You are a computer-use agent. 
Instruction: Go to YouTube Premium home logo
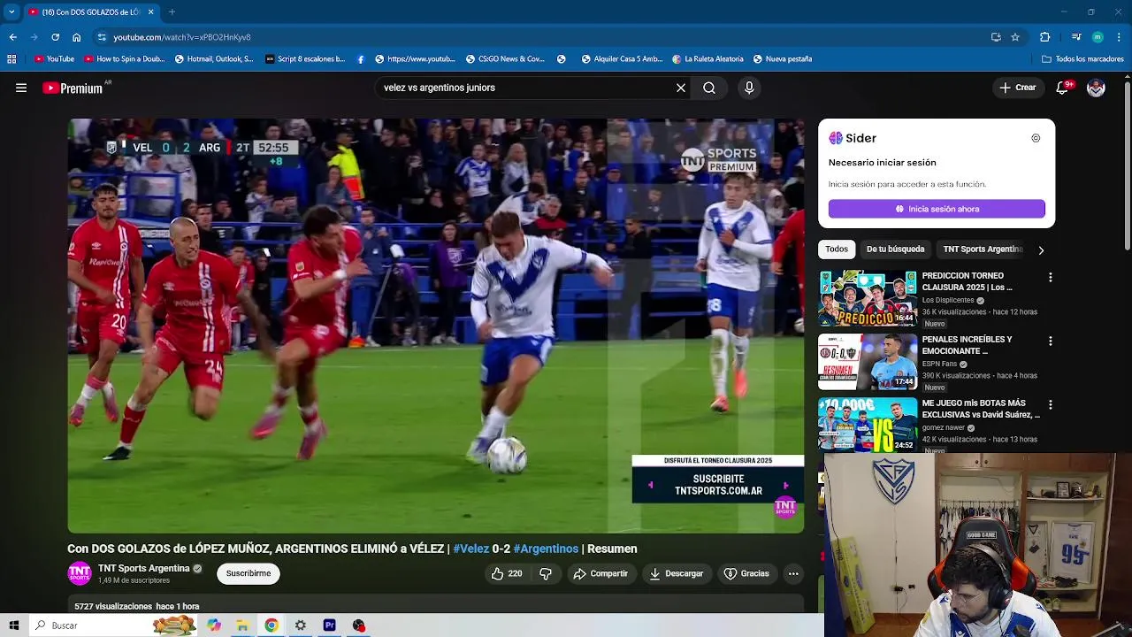(73, 88)
